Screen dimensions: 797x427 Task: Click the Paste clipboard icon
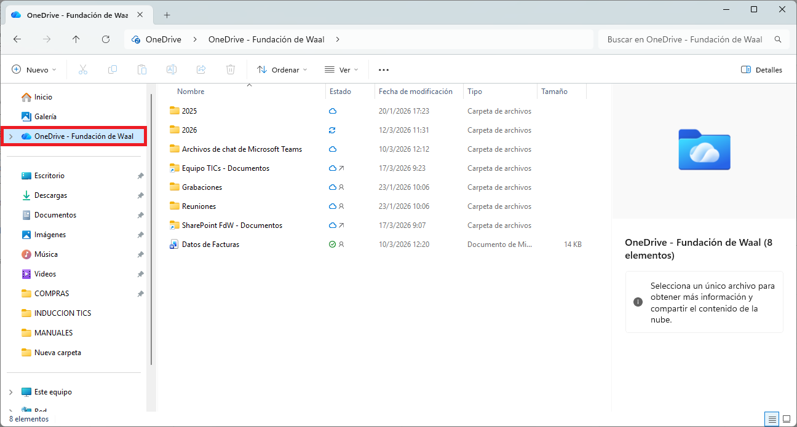click(142, 69)
